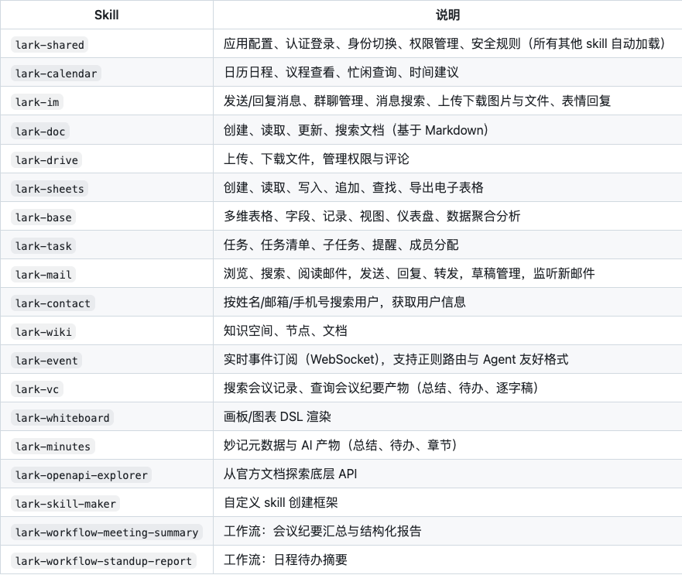Click description '实时事件订阅（WebSocket）…'

point(396,359)
